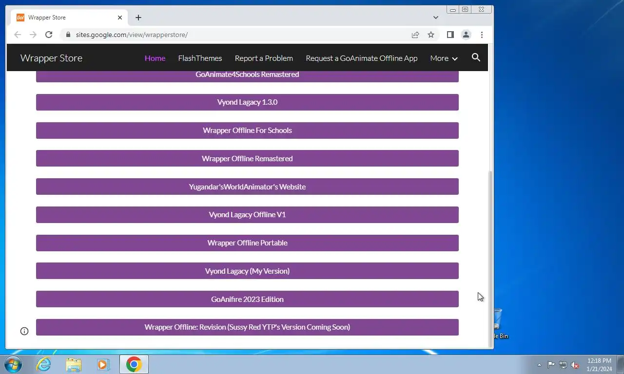The image size is (624, 374).
Task: Open the site search magnifier icon
Action: tap(476, 57)
